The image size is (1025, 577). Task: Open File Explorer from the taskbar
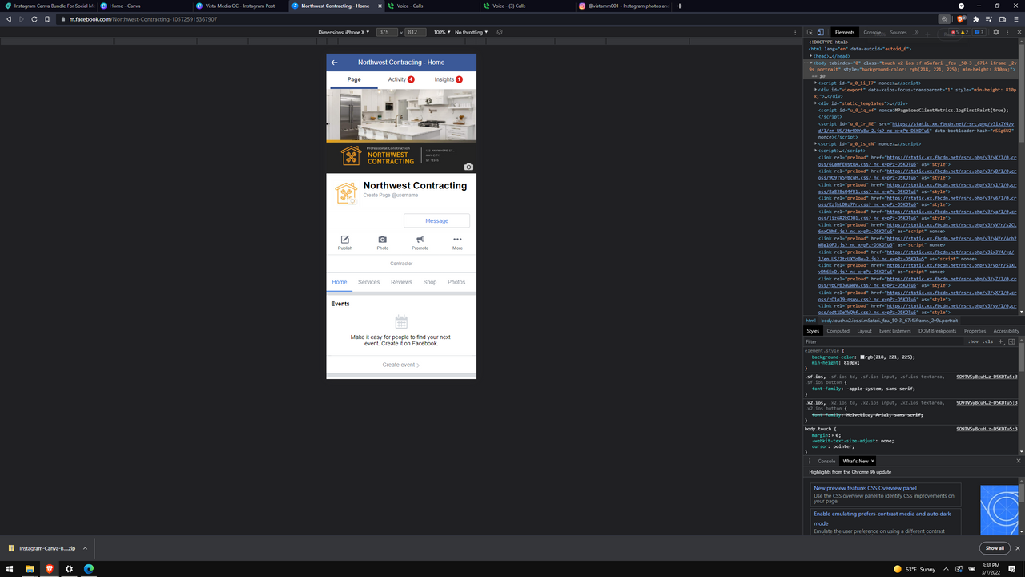pos(30,569)
